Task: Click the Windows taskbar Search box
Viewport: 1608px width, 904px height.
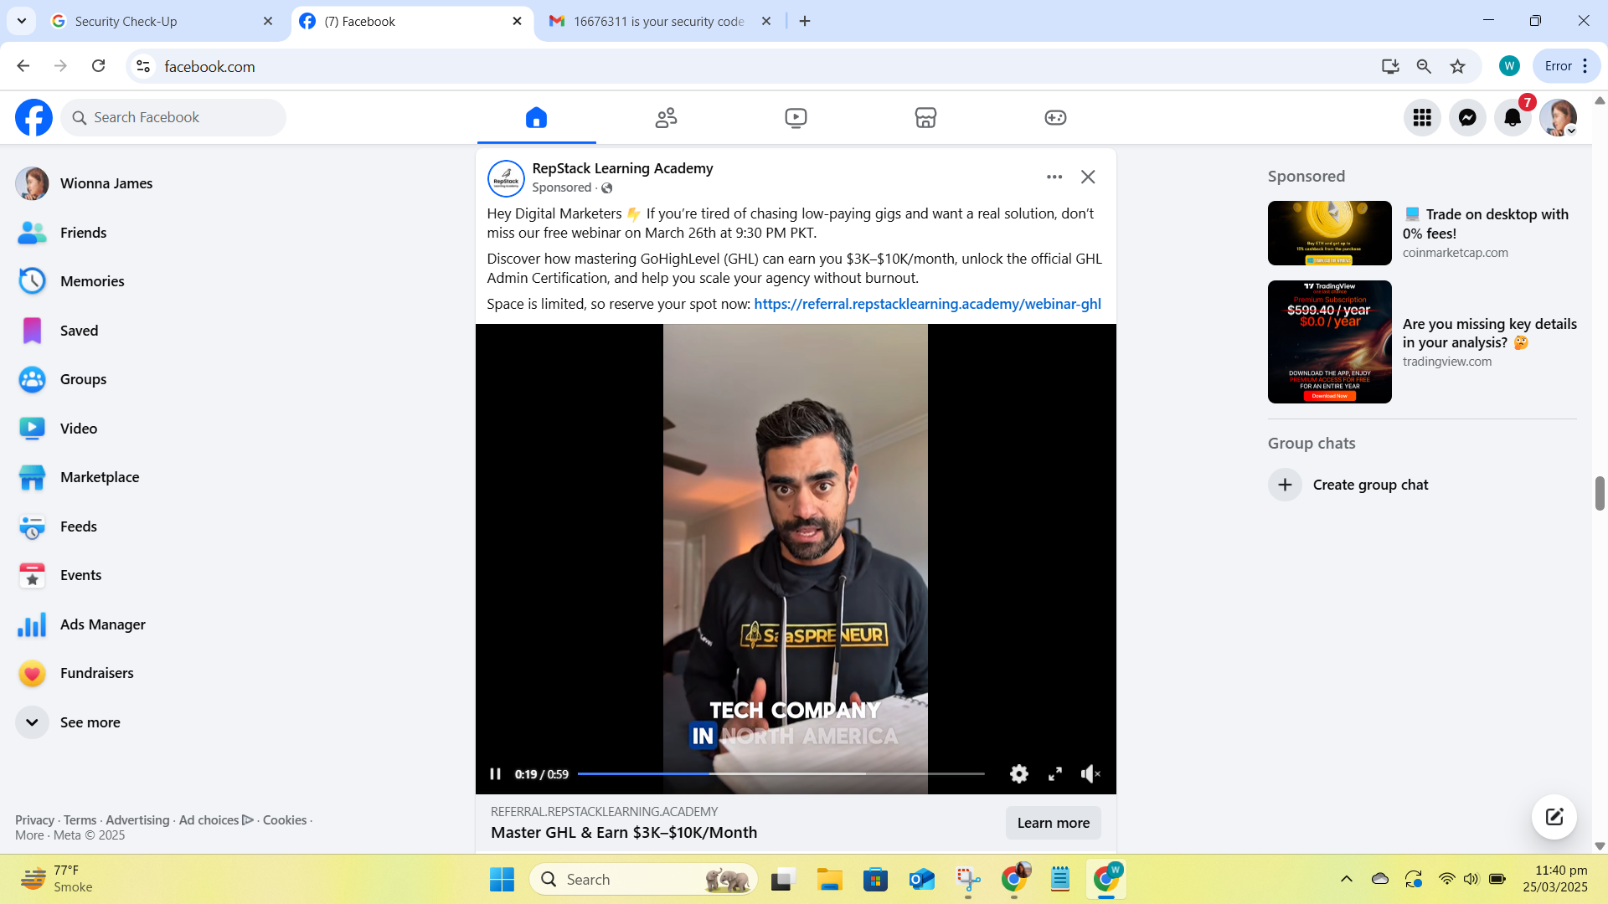Action: (643, 879)
